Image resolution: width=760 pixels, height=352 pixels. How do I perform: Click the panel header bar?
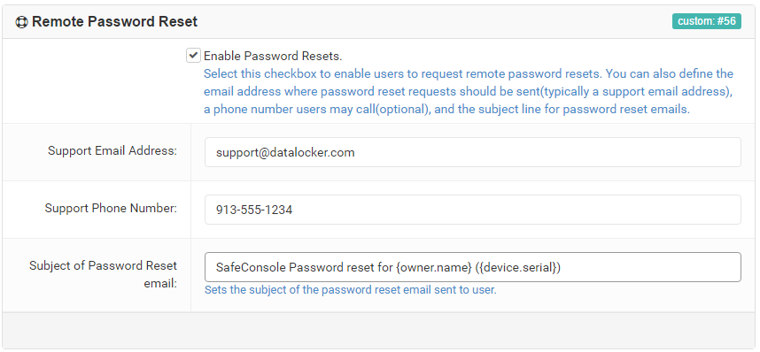[x=379, y=22]
